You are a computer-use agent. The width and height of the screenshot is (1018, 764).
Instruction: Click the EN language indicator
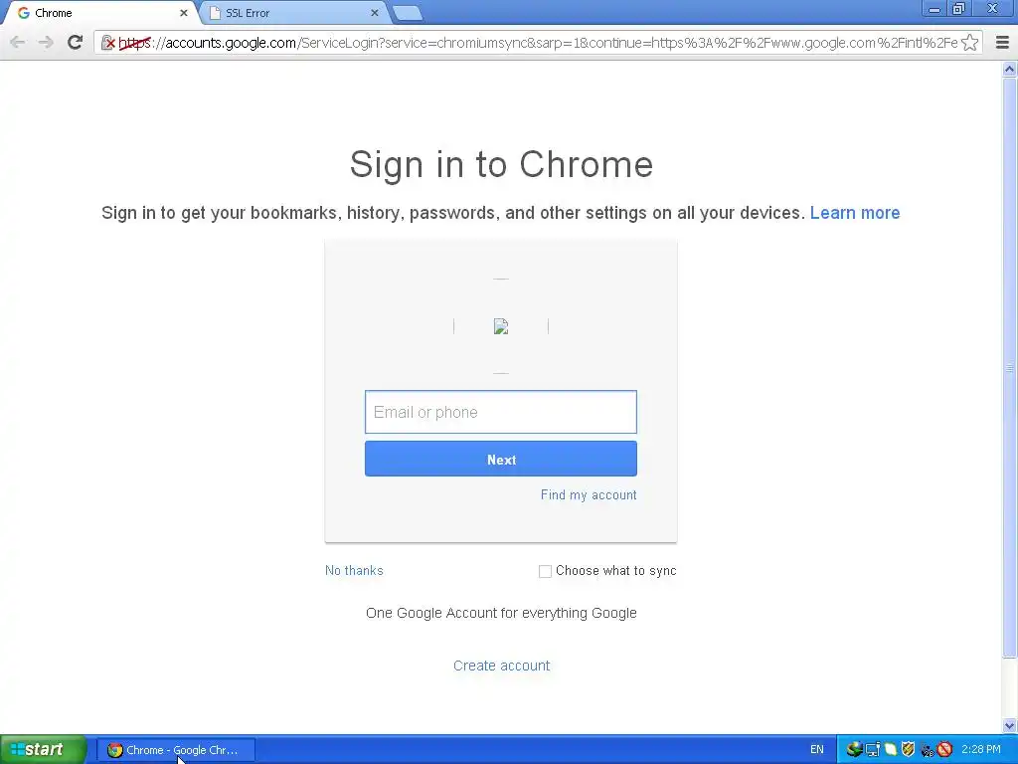point(817,750)
